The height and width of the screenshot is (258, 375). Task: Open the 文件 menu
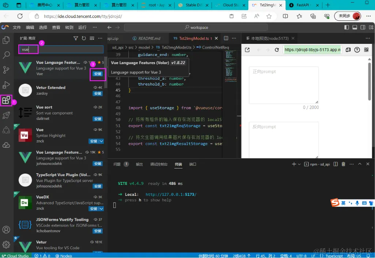click(x=17, y=27)
